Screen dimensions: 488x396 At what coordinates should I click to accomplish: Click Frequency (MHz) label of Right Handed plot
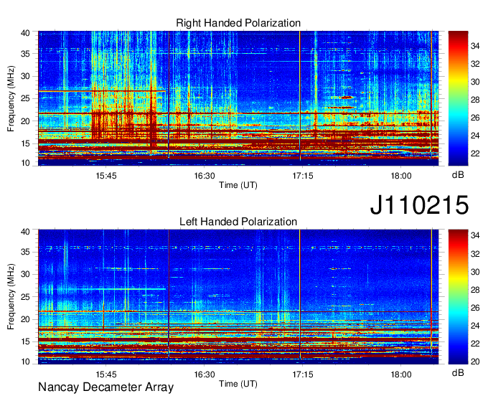11,98
